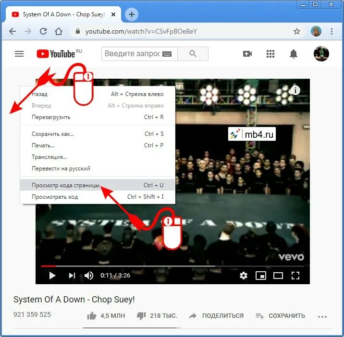344x337 pixels.
Task: Enable the miniplayer mode
Action: click(261, 276)
